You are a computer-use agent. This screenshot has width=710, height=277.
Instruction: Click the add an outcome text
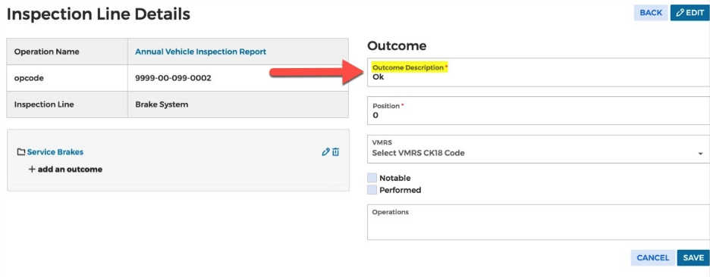[70, 170]
